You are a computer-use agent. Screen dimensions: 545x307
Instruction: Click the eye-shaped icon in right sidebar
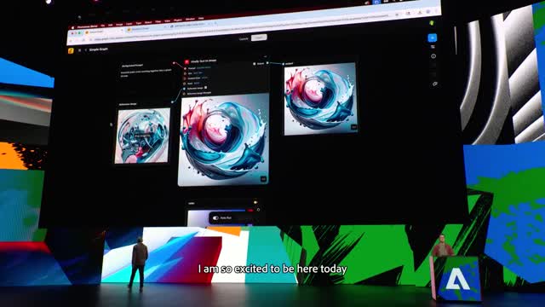(x=435, y=84)
